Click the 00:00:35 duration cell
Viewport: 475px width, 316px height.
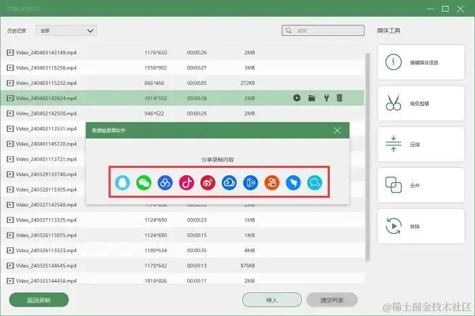[x=197, y=250]
